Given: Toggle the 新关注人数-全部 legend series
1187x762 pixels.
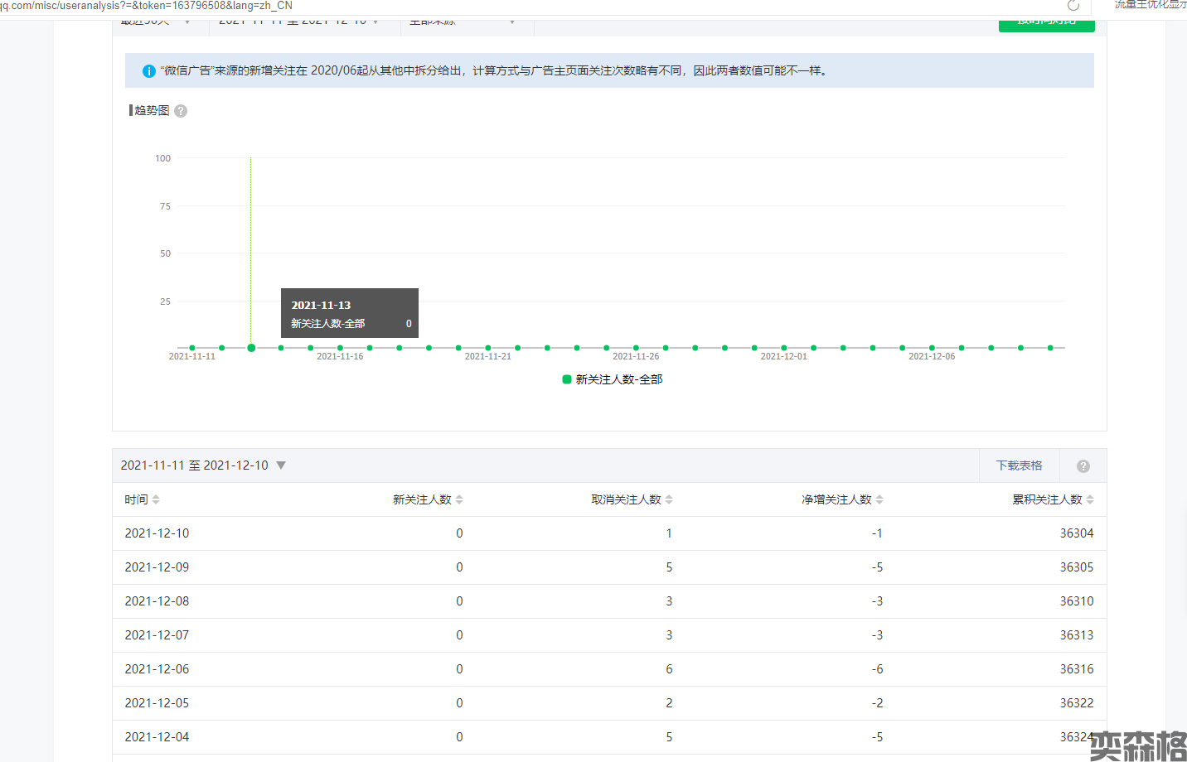Looking at the screenshot, I should (x=613, y=379).
